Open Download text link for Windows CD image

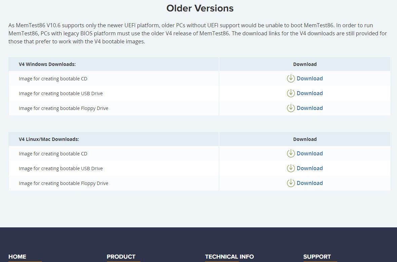(310, 78)
